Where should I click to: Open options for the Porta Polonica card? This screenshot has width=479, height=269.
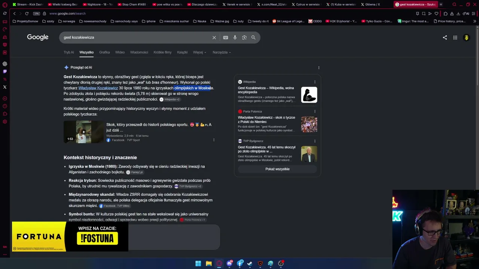pyautogui.click(x=315, y=111)
